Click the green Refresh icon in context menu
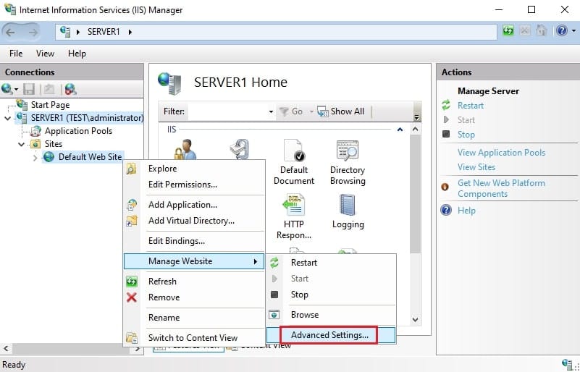The height and width of the screenshot is (372, 580). click(132, 282)
